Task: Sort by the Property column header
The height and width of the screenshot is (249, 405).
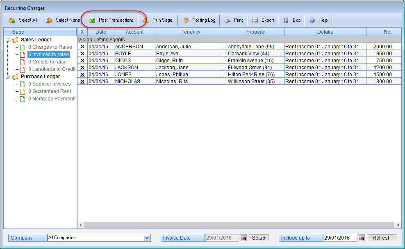Action: (255, 32)
